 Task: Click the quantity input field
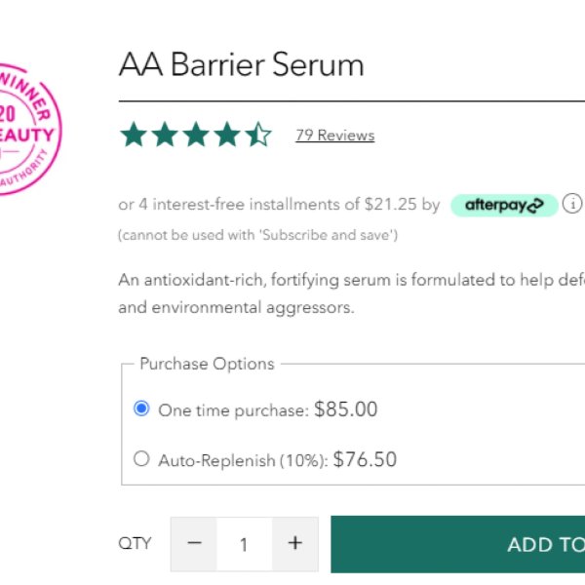pos(245,544)
